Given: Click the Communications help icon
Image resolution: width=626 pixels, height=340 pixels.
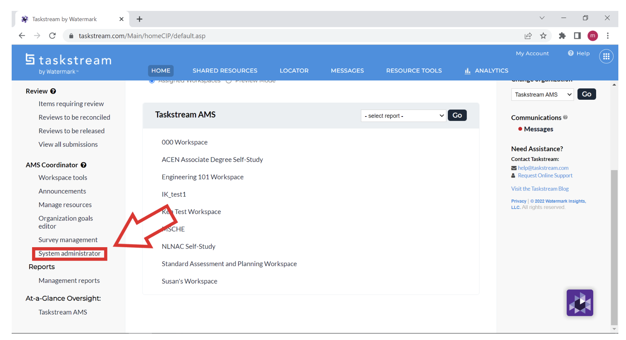Looking at the screenshot, I should coord(565,117).
